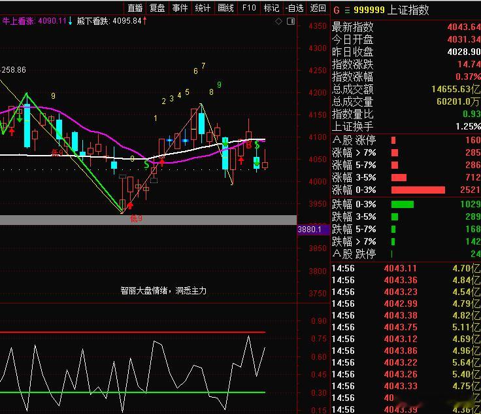Open the 统计 statistics tab
The width and height of the screenshot is (481, 414).
coord(203,8)
